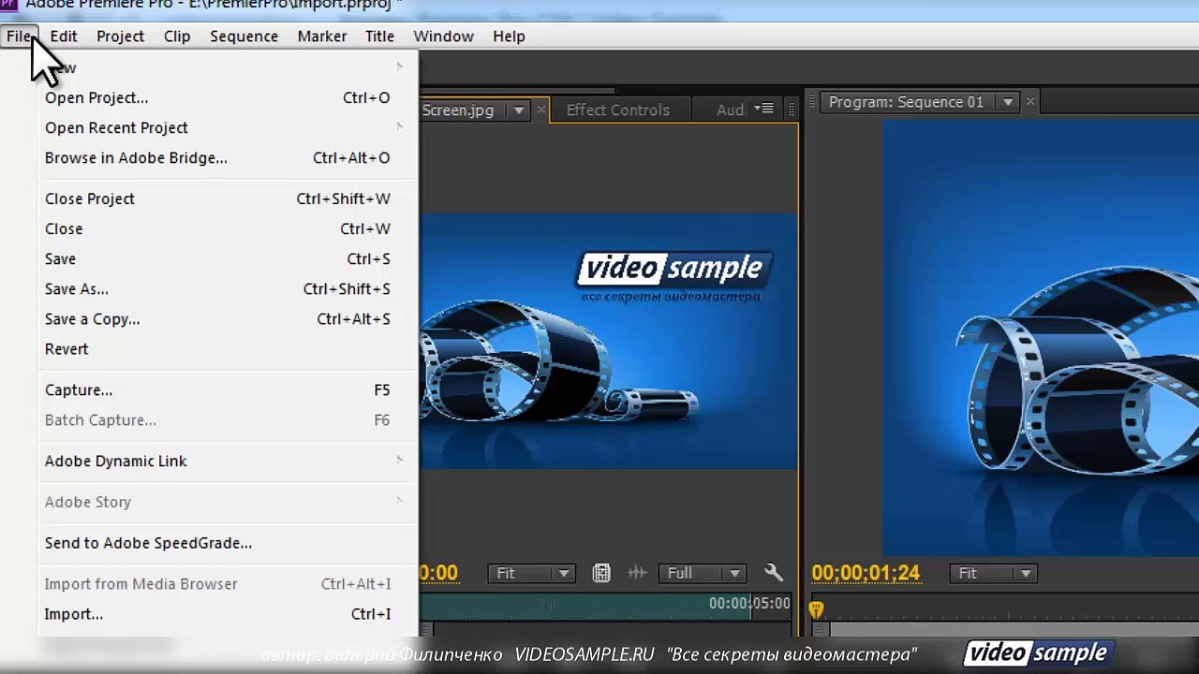Click the Program timecode 00;00;01;24
The height and width of the screenshot is (674, 1199).
tap(866, 573)
